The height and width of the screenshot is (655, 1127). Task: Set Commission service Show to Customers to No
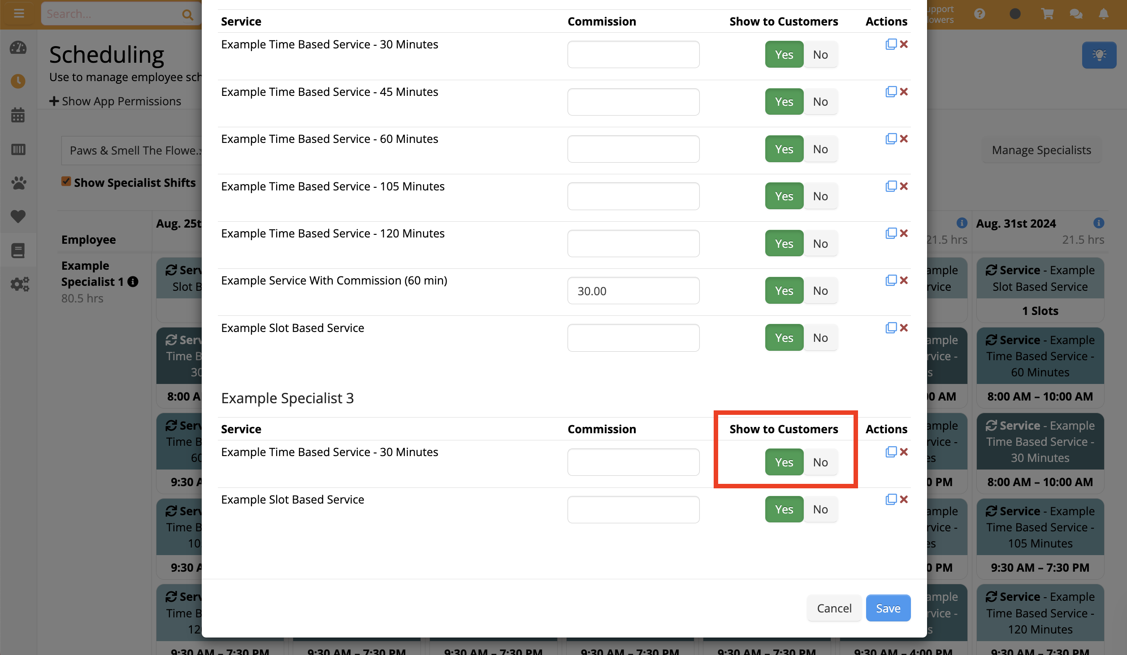(x=820, y=291)
